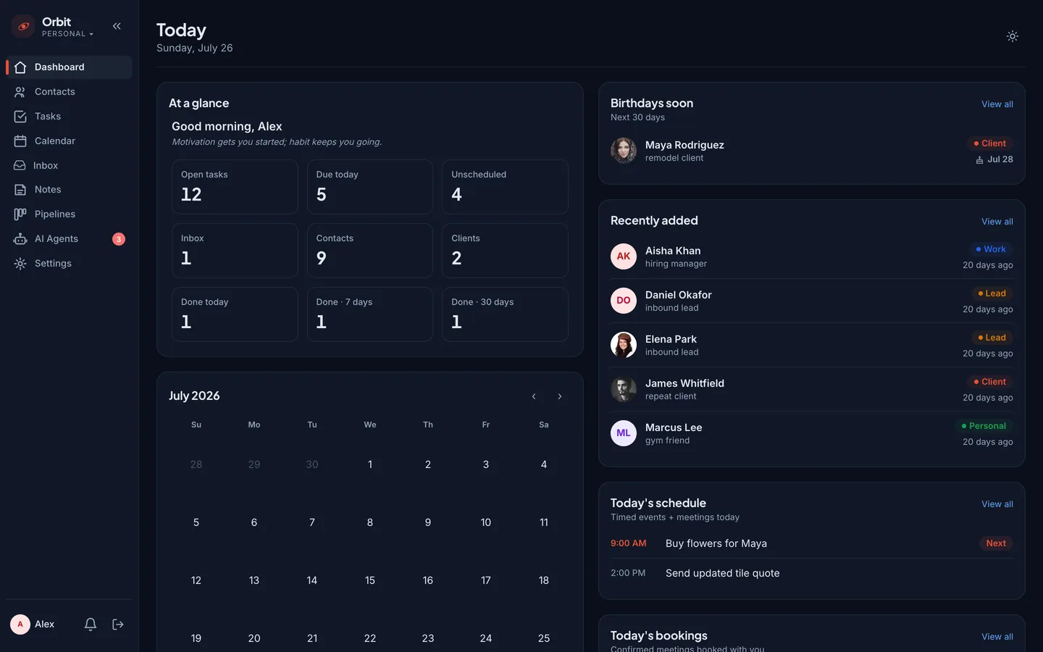Click Elena Park's profile photo
Viewport: 1043px width, 652px height.
coord(624,345)
